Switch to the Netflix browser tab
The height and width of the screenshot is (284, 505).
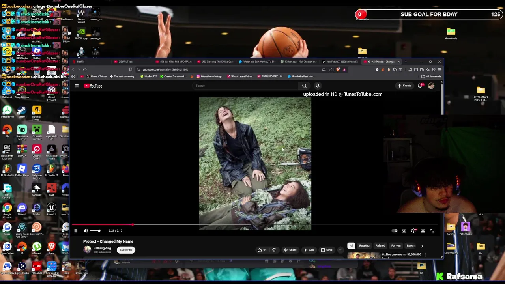click(91, 62)
